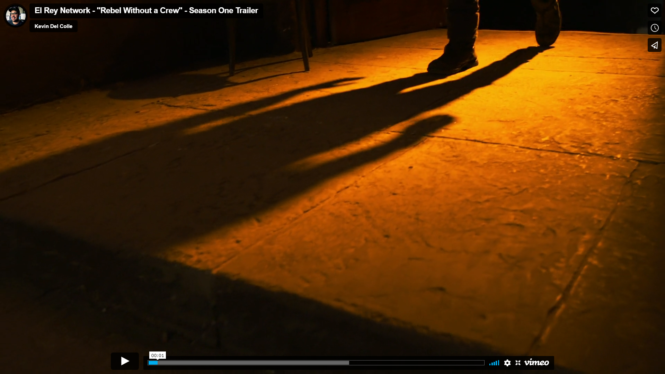Jump to the very start of the progress bar

point(149,363)
